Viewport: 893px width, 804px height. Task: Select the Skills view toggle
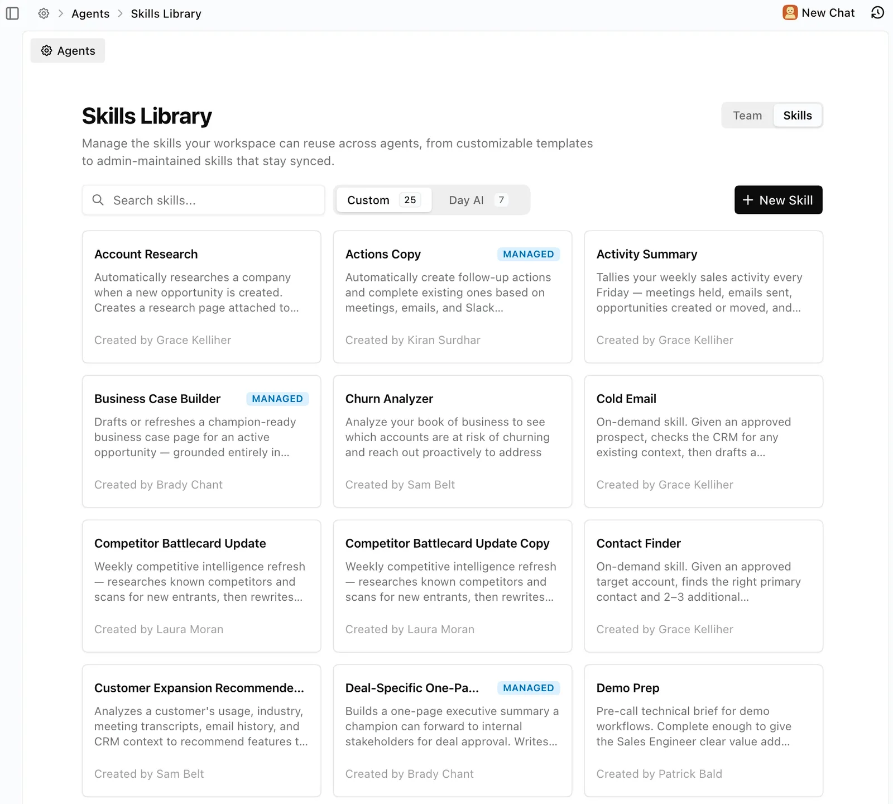point(797,116)
